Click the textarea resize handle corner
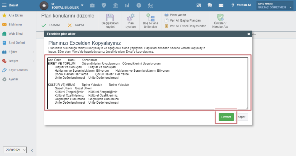Viewport: 296px width, 156px height. tap(247, 108)
